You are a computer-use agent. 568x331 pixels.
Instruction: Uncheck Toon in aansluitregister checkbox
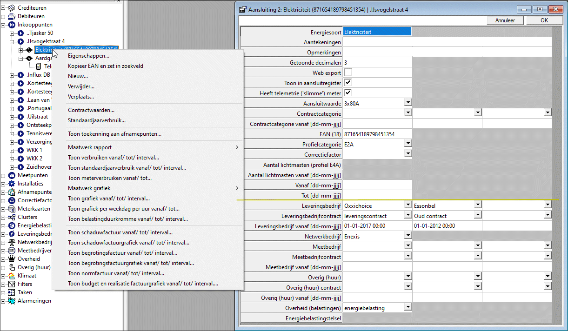pyautogui.click(x=347, y=83)
